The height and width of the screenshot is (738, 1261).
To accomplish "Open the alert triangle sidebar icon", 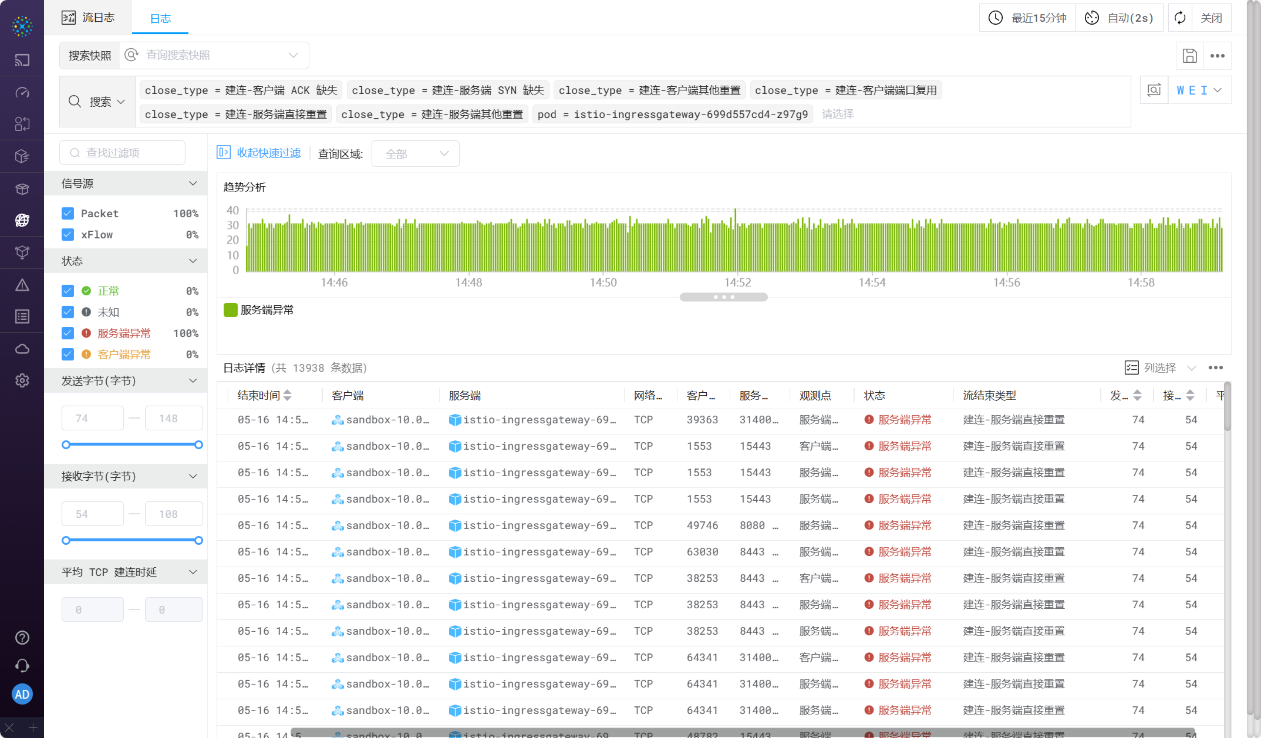I will click(x=22, y=285).
